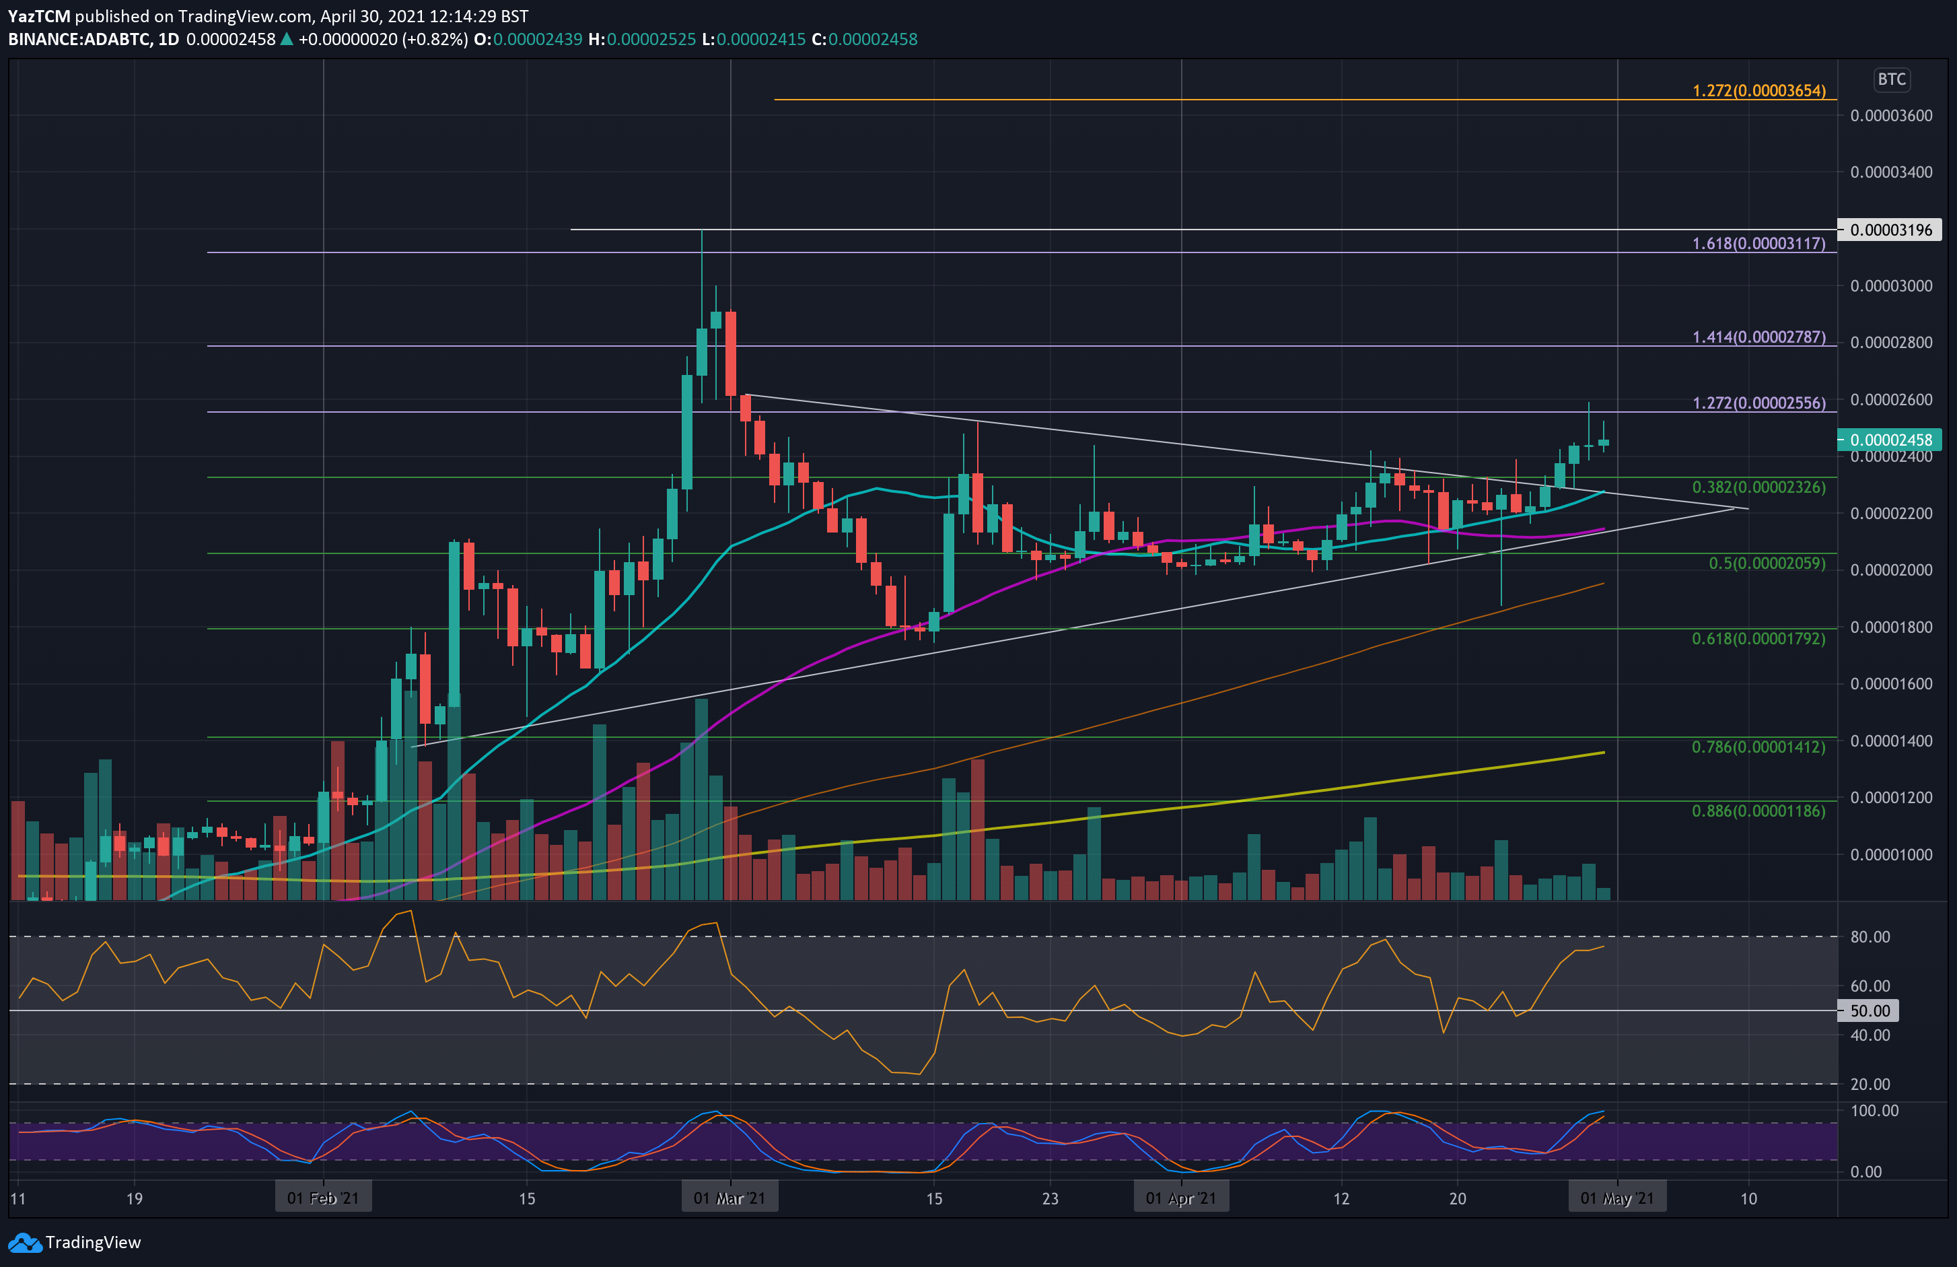Click the 19 date tick on time axis
Image resolution: width=1957 pixels, height=1267 pixels.
(x=134, y=1199)
